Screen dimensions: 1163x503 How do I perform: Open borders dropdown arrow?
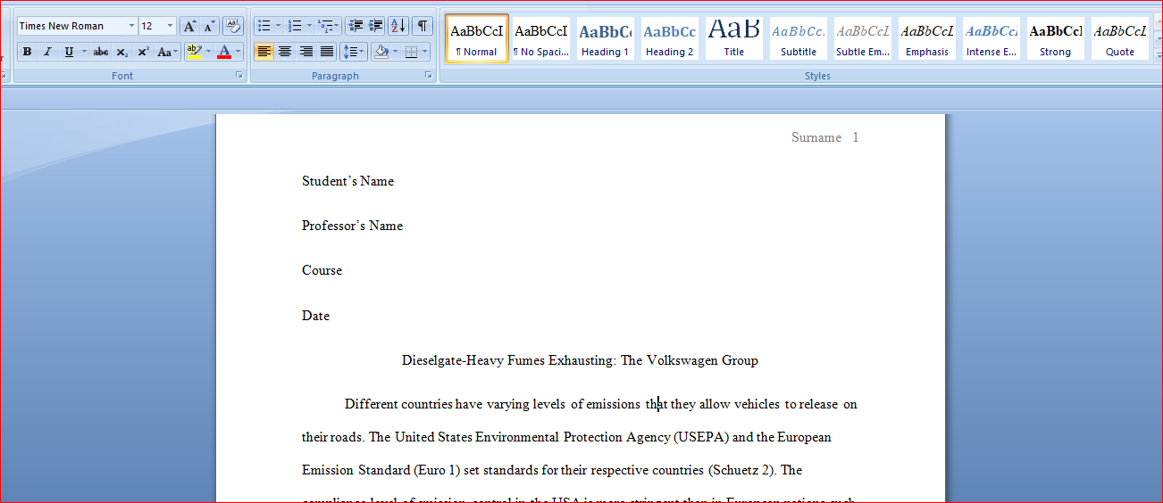(425, 52)
